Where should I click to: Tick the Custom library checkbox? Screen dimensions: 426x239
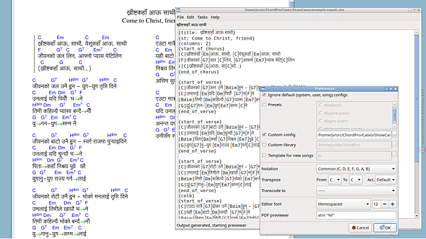point(264,145)
